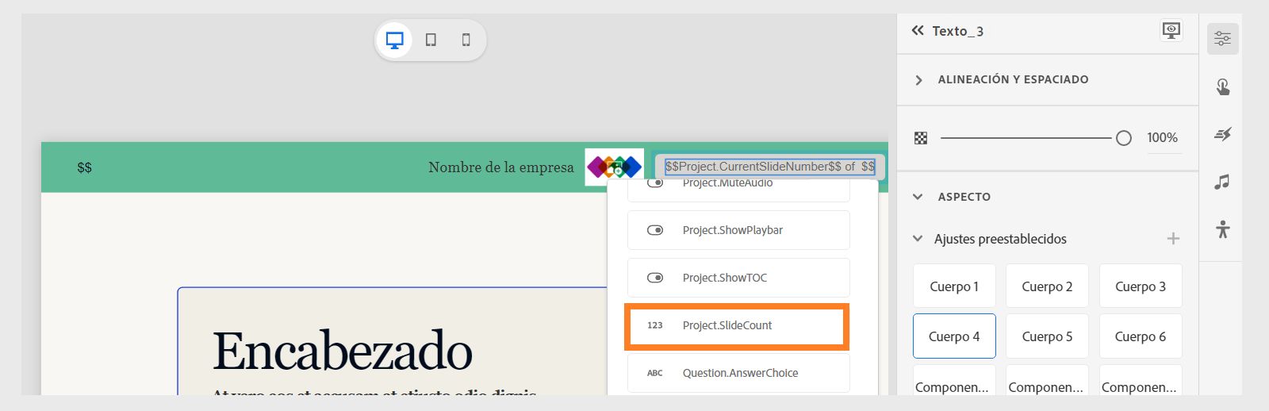This screenshot has height=411, width=1269.
Task: Open the visual properties sliders panel
Action: click(x=1222, y=39)
